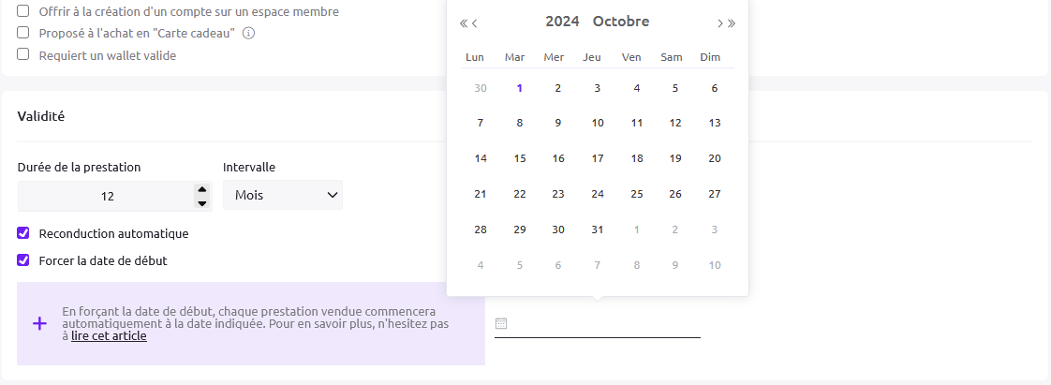Viewport: 1051px width, 385px height.
Task: Go to next month arrow
Action: click(720, 23)
